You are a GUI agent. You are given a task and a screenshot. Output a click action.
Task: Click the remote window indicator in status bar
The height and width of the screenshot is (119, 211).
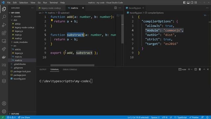(3, 117)
